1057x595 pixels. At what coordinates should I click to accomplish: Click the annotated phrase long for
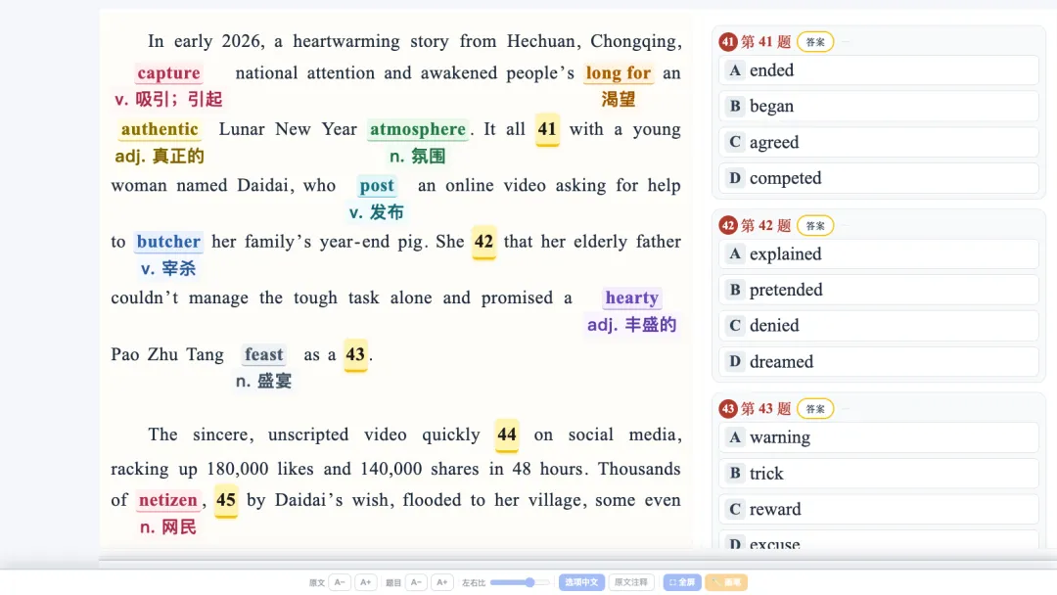click(x=619, y=72)
